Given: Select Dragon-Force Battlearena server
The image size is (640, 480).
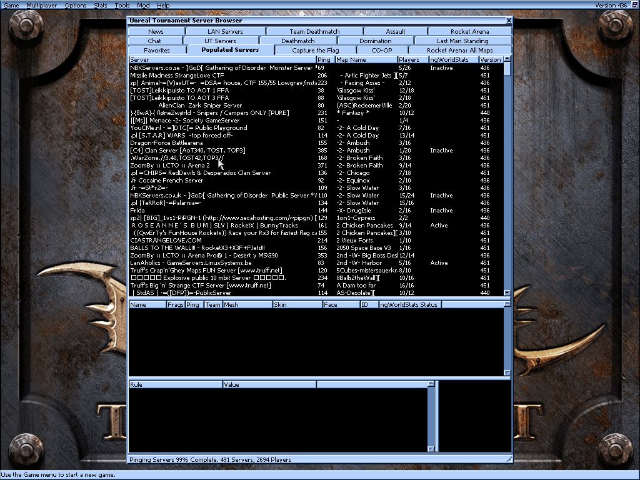Looking at the screenshot, I should (x=316, y=143).
